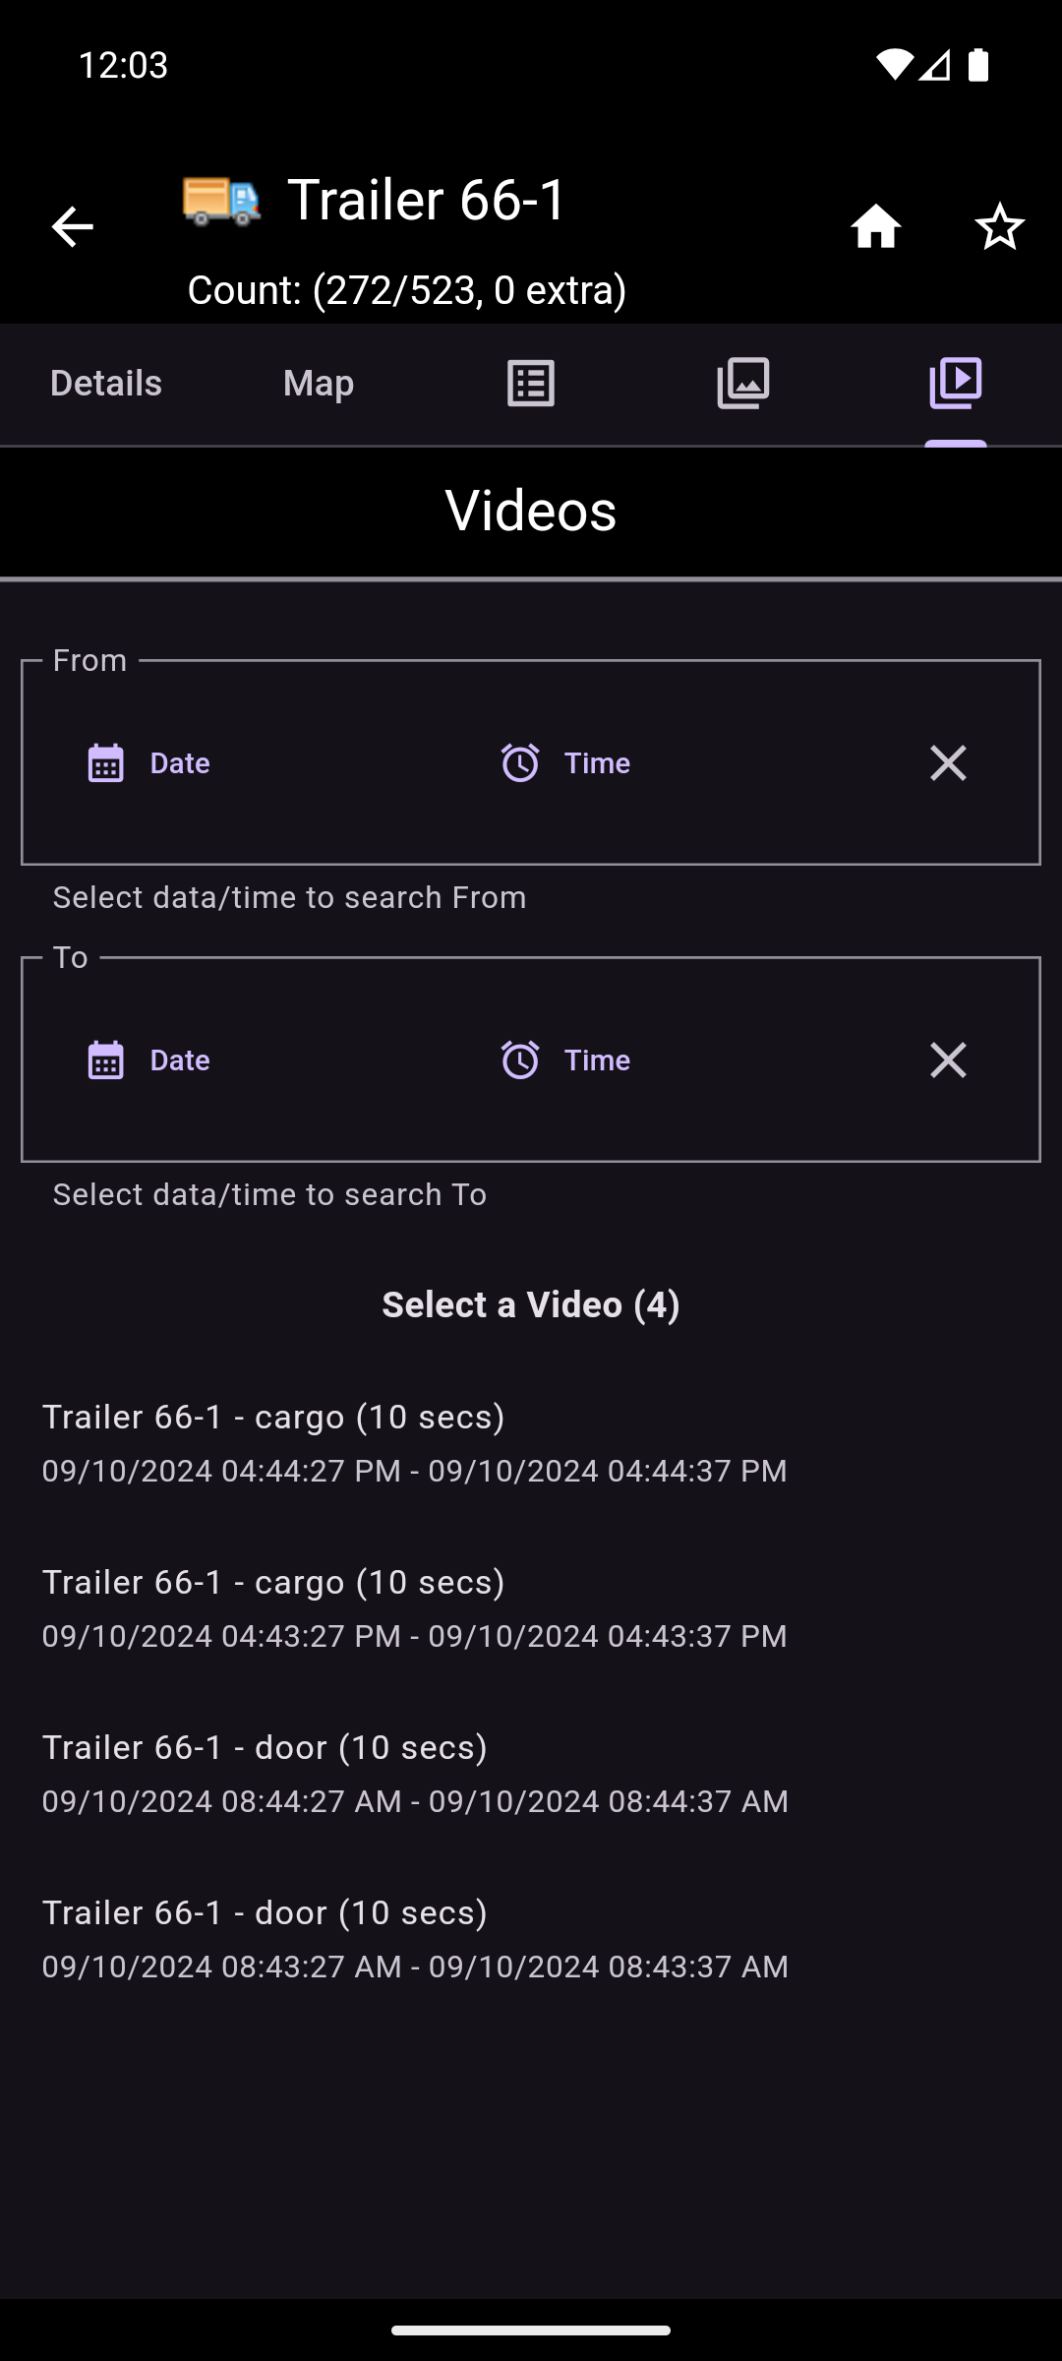1062x2361 pixels.
Task: Open the list view tab icon
Action: click(x=531, y=384)
